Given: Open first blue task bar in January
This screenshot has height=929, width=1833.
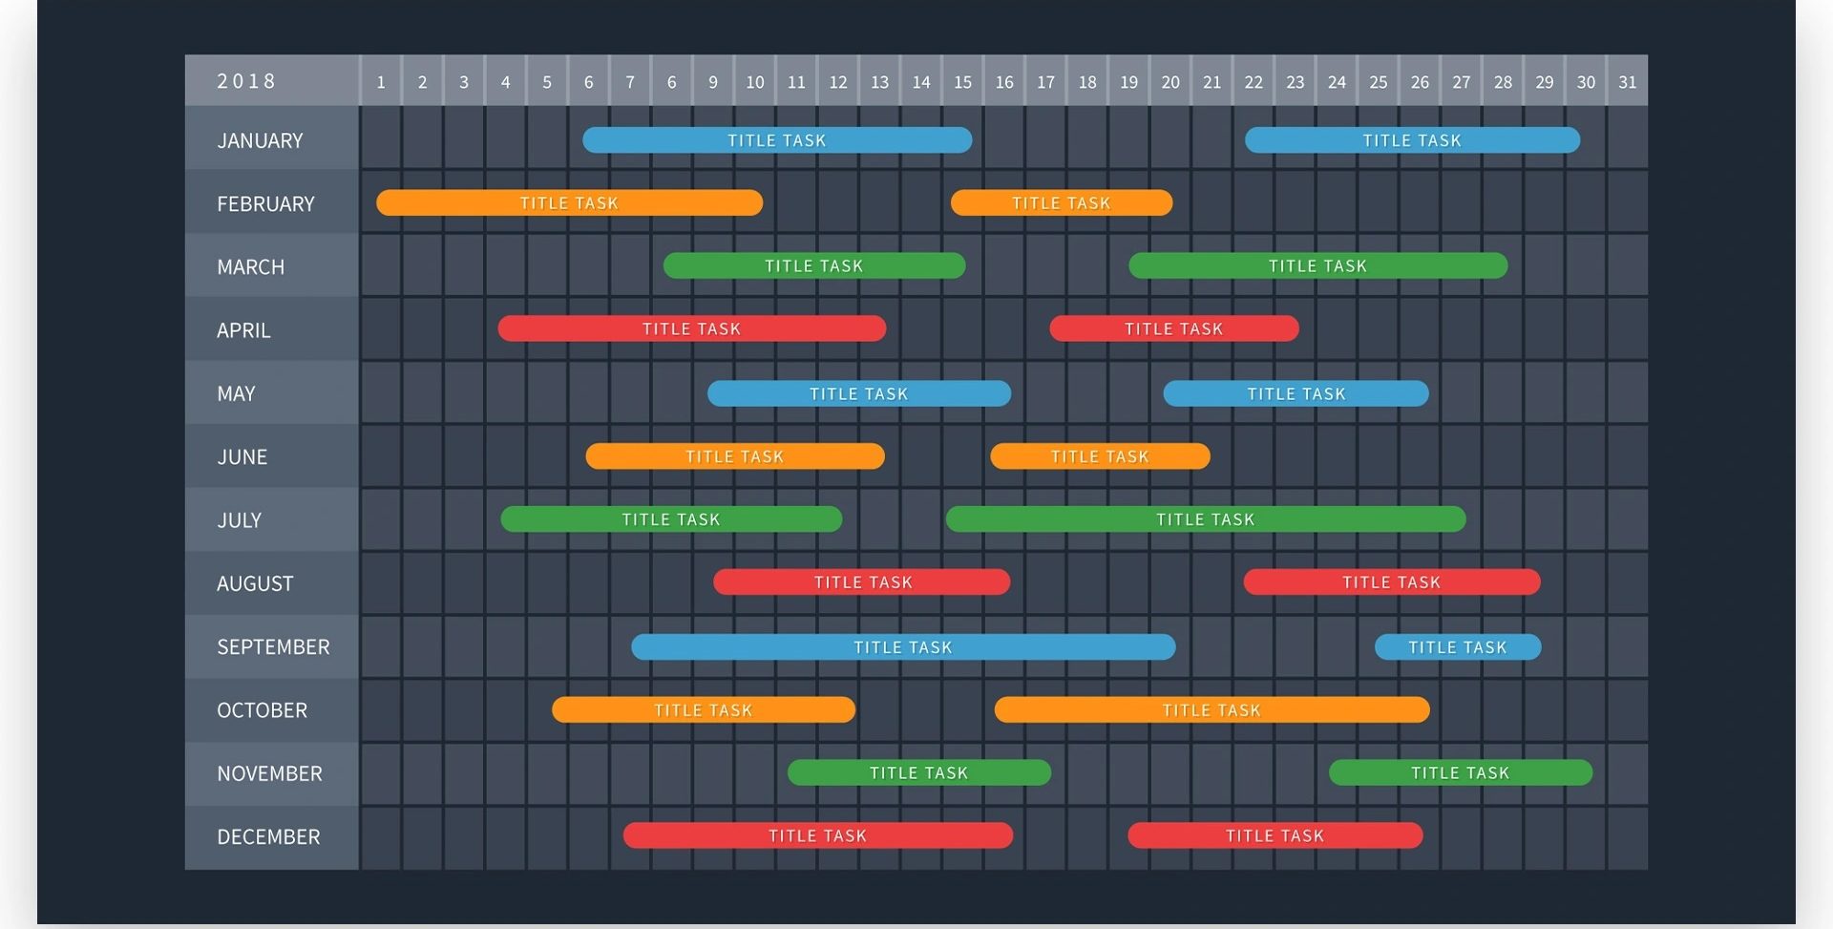Looking at the screenshot, I should 777,140.
